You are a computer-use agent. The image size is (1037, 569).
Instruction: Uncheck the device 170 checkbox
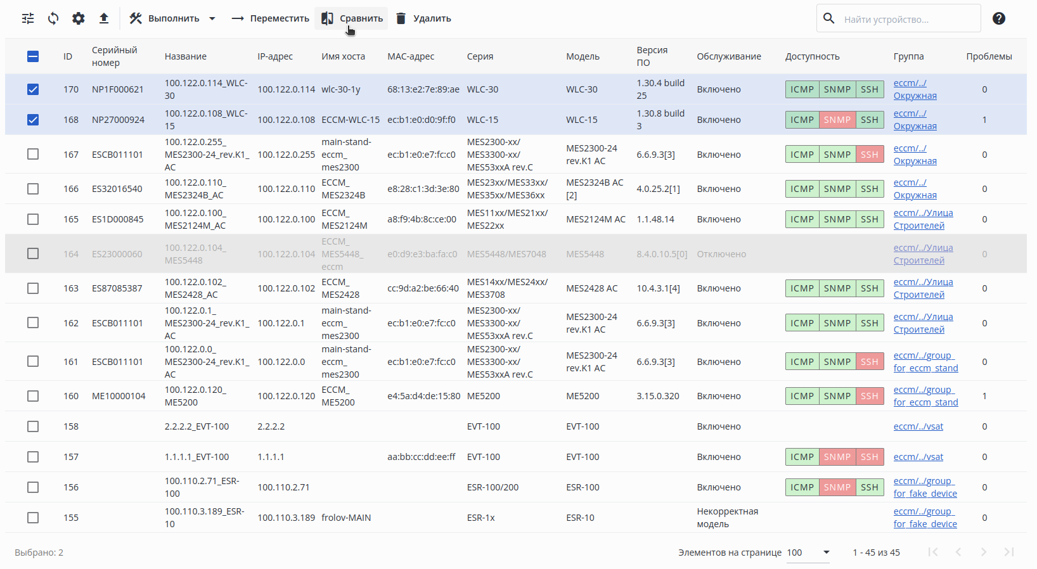[33, 89]
